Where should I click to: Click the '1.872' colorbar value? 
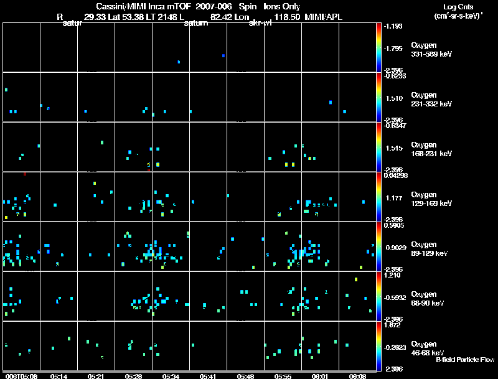click(392, 325)
